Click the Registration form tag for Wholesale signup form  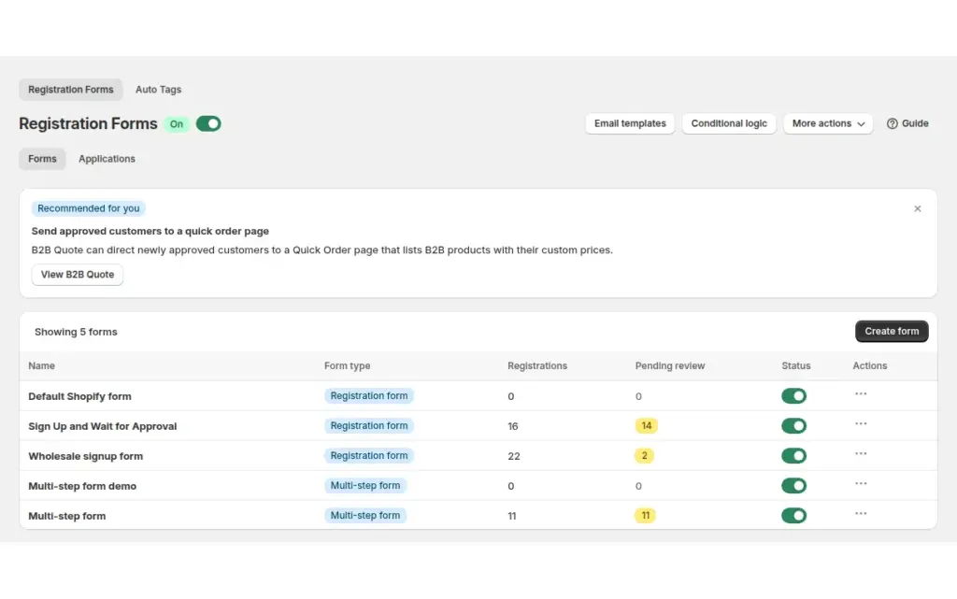tap(368, 456)
